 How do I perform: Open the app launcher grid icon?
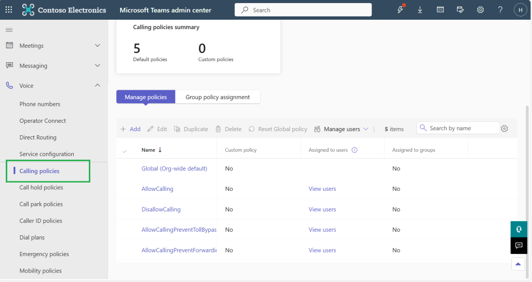tap(9, 10)
